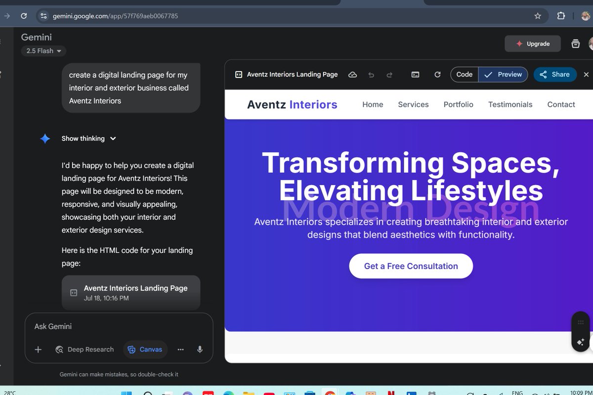
Task: Click the code icon on the file card
Action: 74,293
